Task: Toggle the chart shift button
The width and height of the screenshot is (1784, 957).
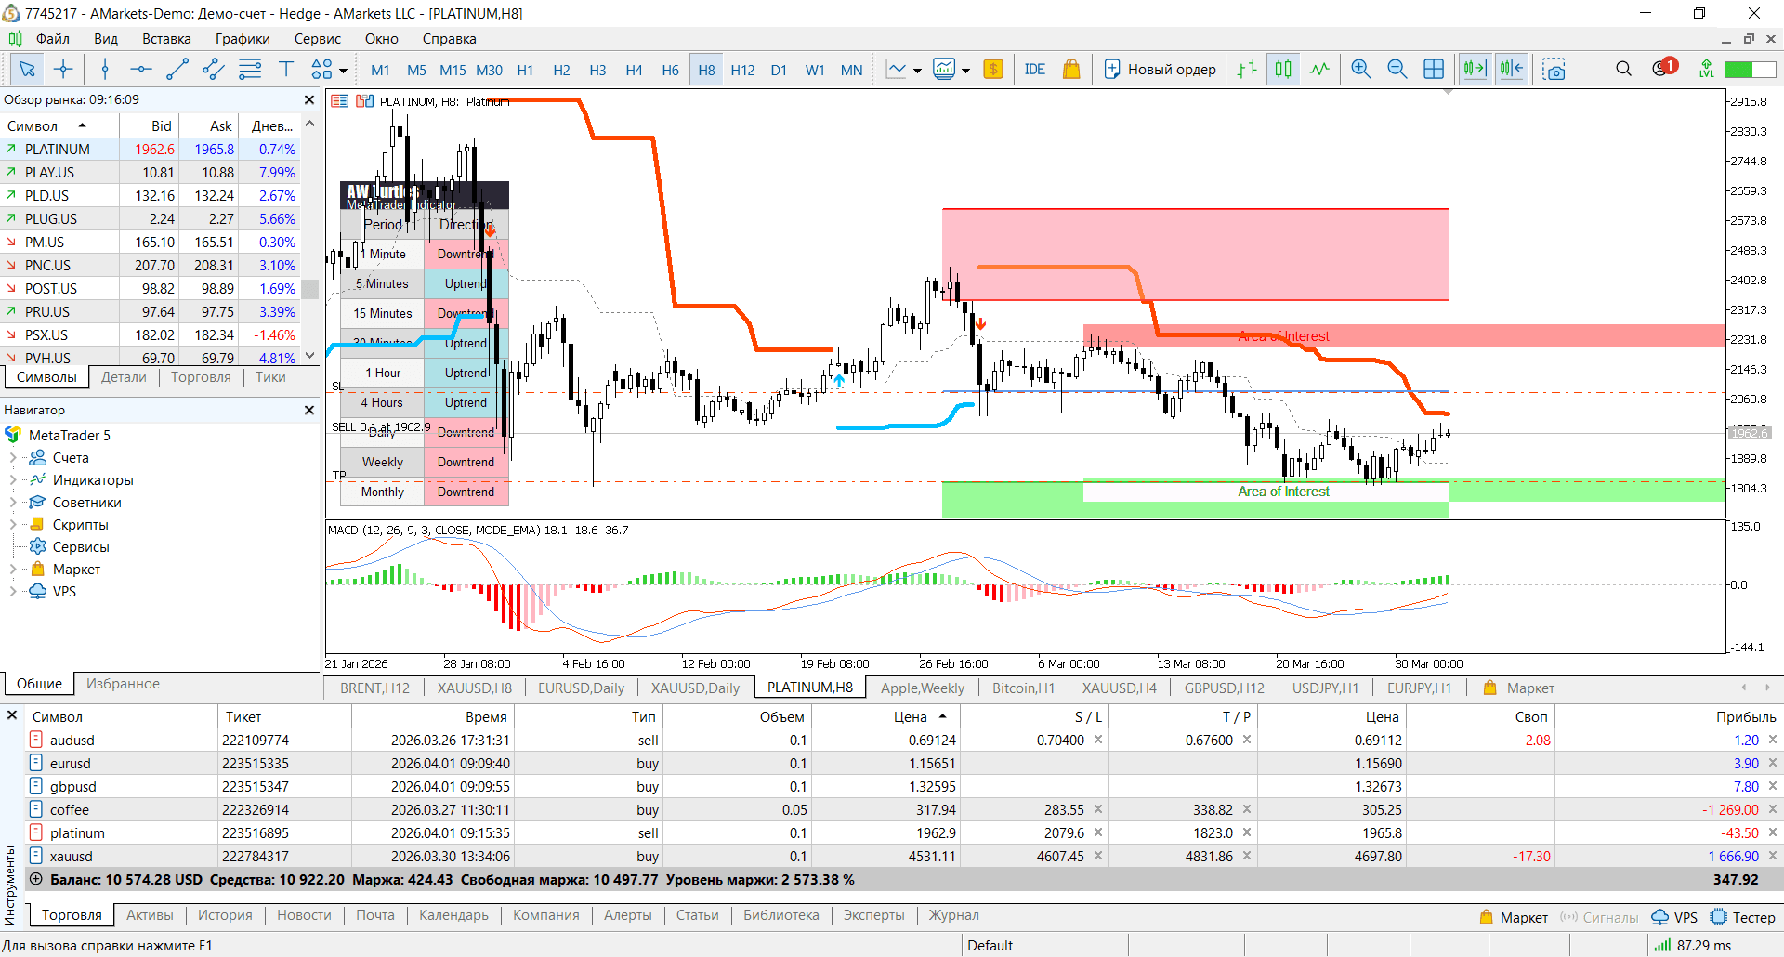Action: tap(1512, 70)
